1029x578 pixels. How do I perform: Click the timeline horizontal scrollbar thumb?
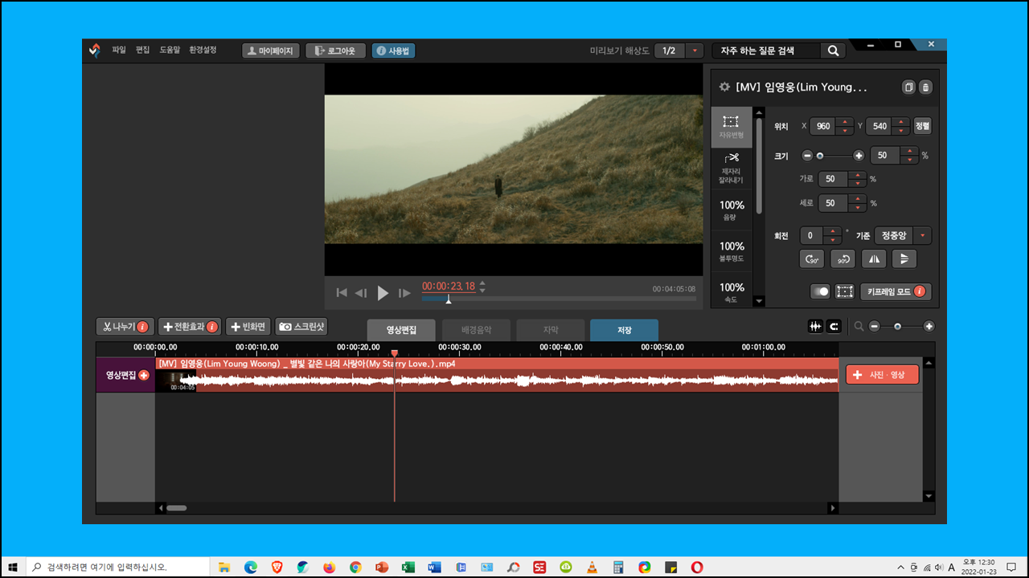point(176,508)
